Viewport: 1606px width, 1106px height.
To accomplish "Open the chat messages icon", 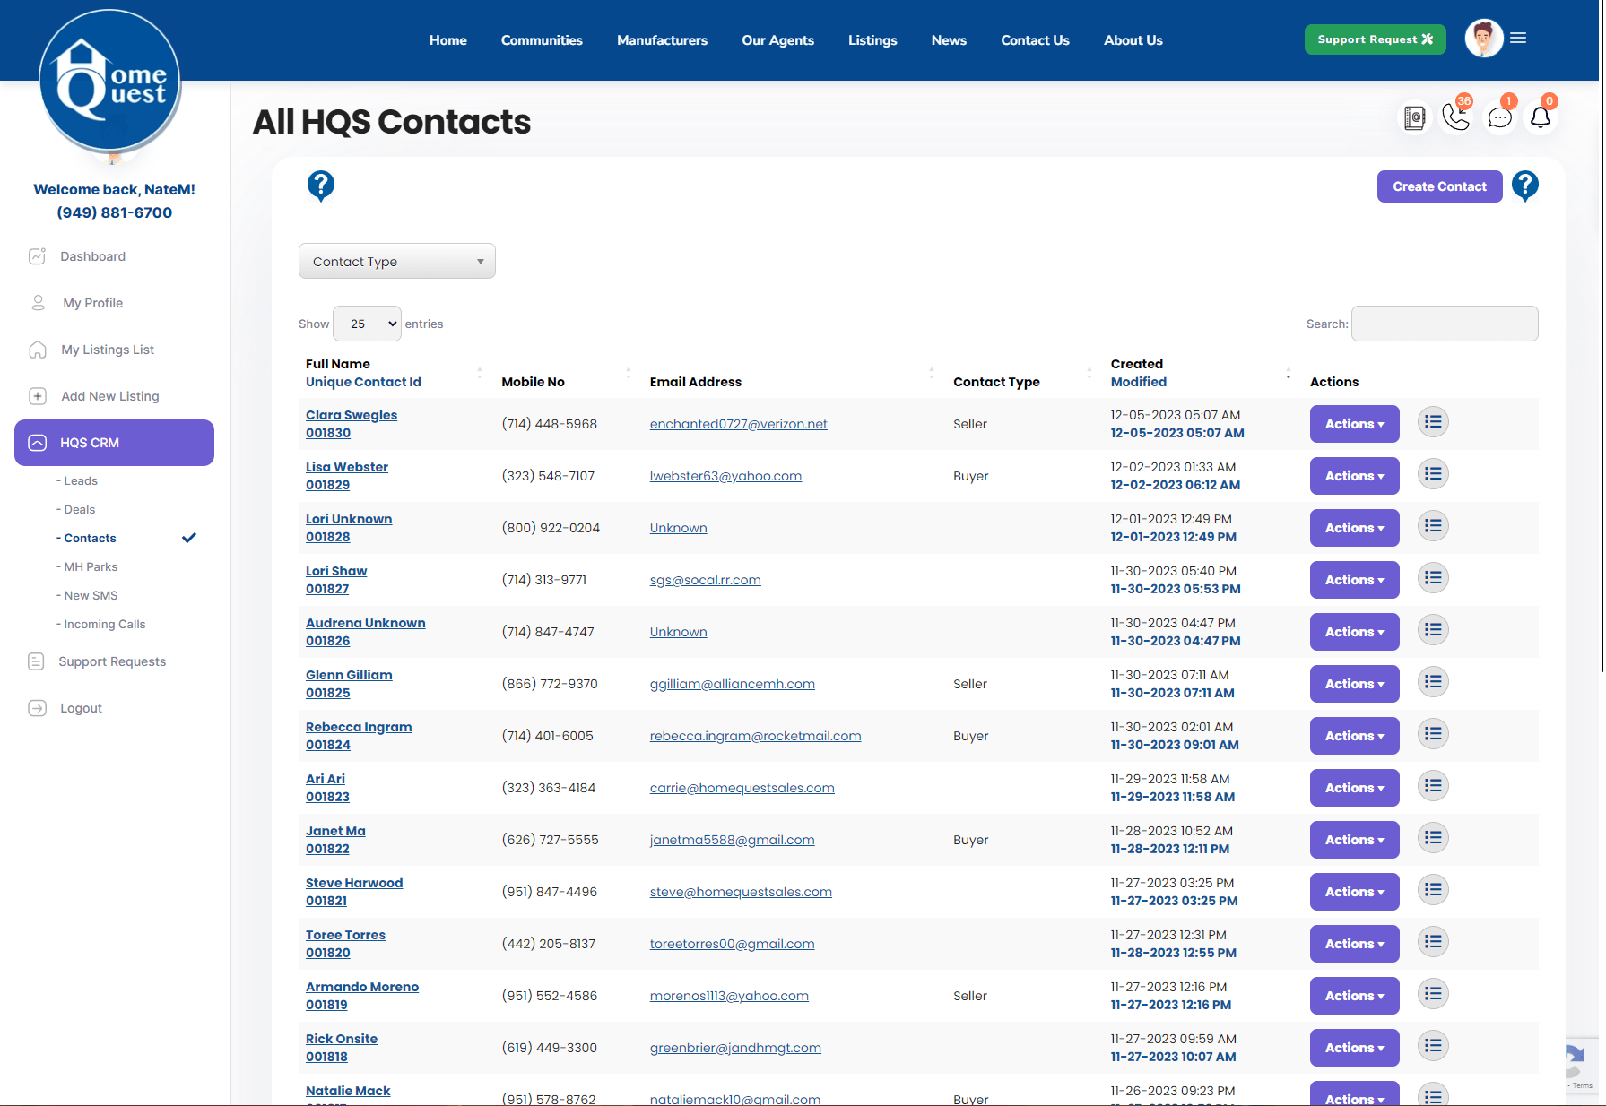I will pos(1498,117).
